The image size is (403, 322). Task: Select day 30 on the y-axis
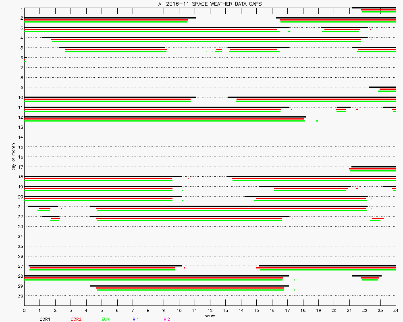20,296
